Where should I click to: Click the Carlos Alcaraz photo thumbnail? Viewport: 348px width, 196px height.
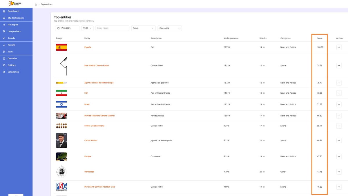point(61,140)
